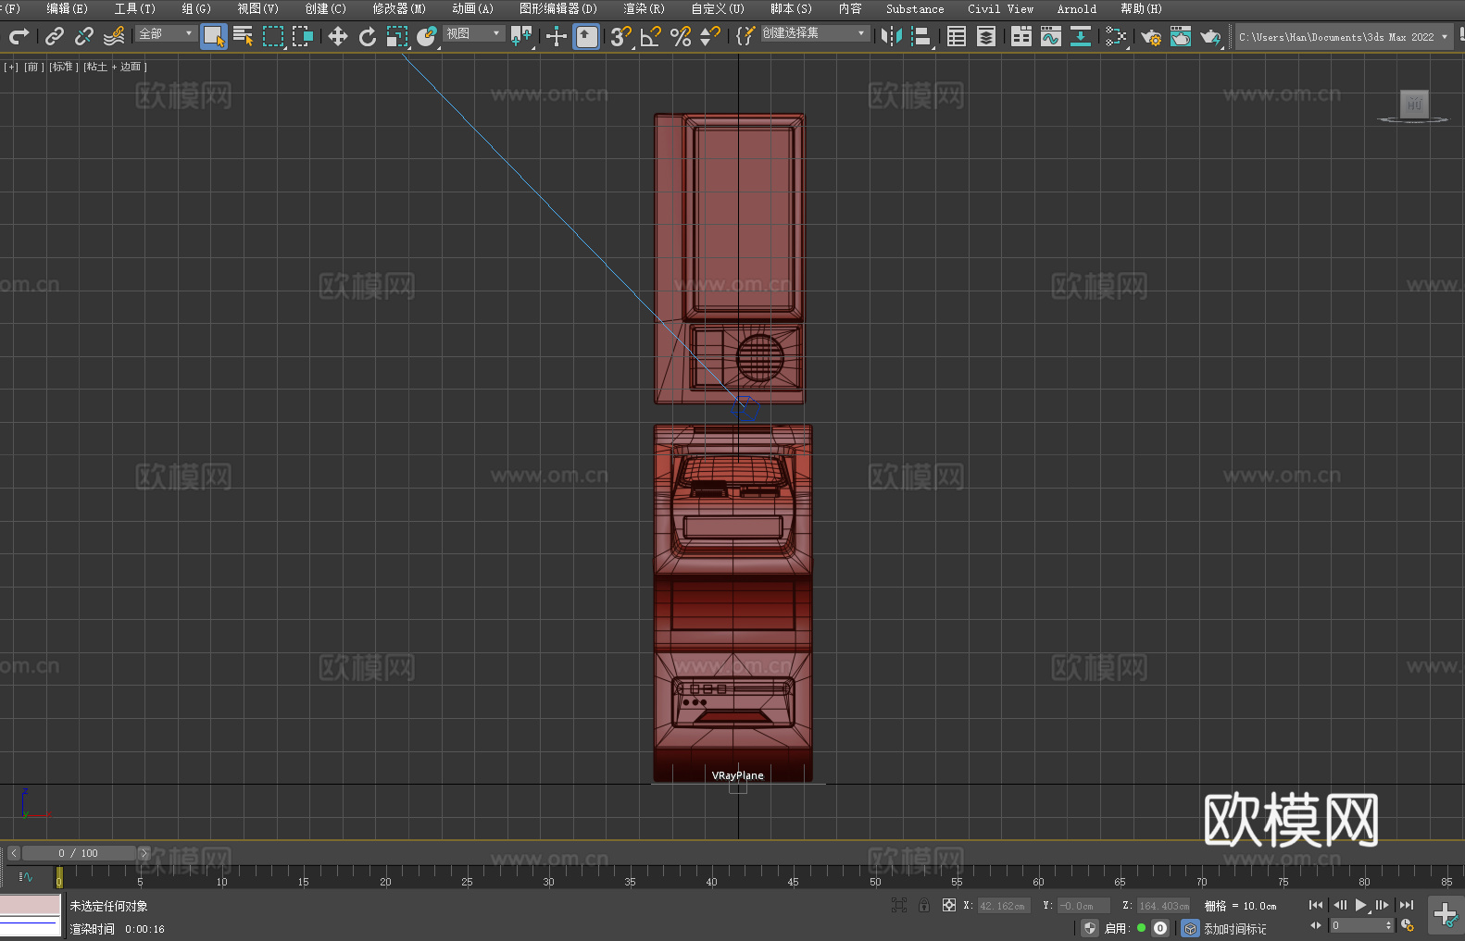Expand the 创建选择集 named selection dropdown
1465x941 pixels.
pos(815,33)
